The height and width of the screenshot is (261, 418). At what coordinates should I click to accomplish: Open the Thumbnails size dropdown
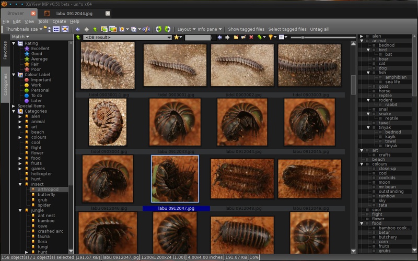click(26, 29)
